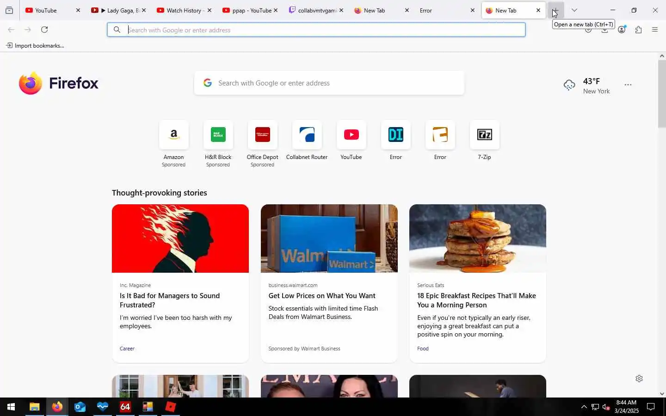Open the Walmart boxes story image
The width and height of the screenshot is (666, 416).
click(329, 239)
